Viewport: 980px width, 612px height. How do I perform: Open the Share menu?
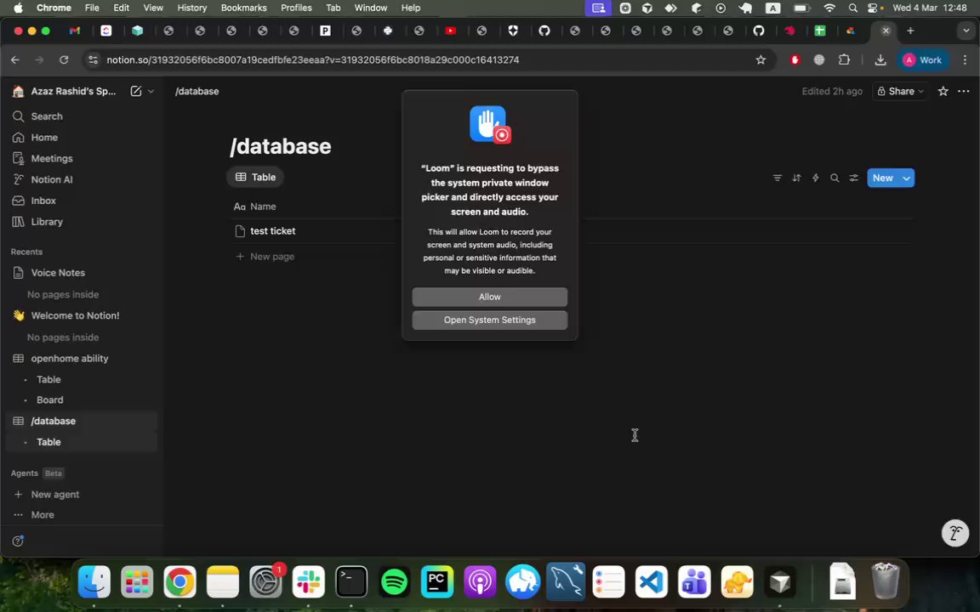[901, 91]
